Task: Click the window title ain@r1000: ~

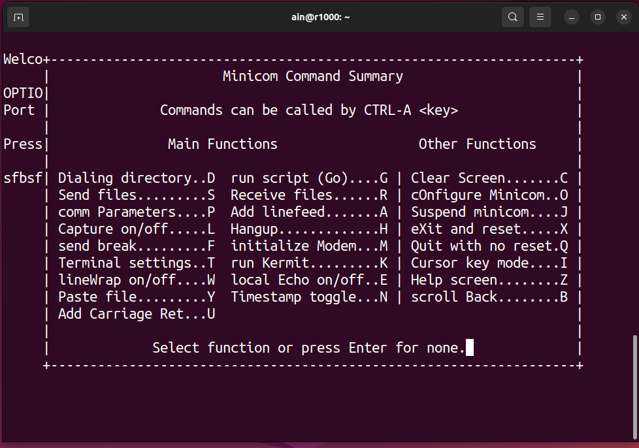Action: point(320,17)
